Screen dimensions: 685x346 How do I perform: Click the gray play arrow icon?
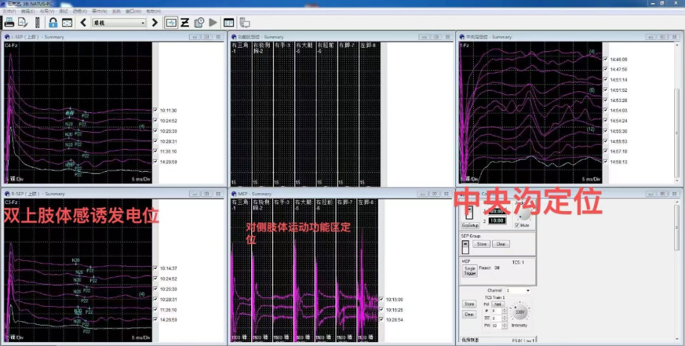213,23
